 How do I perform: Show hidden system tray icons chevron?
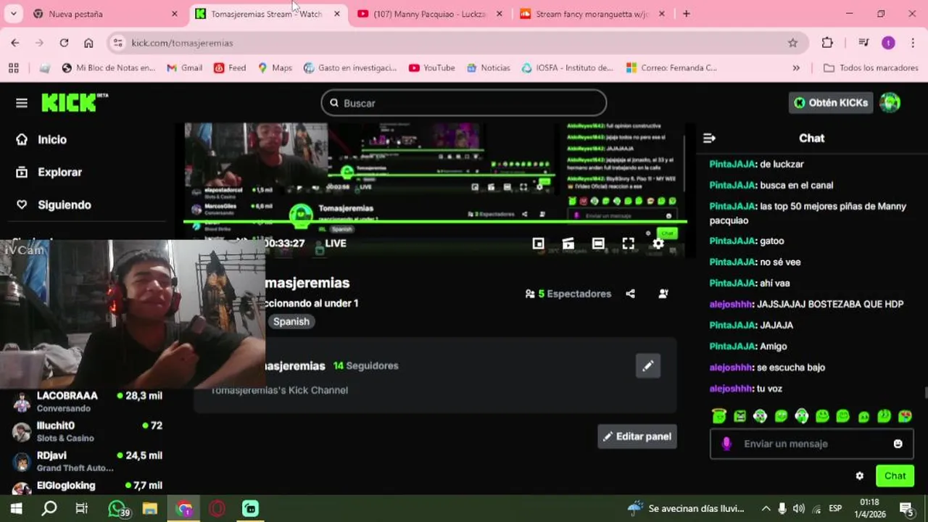click(x=766, y=508)
